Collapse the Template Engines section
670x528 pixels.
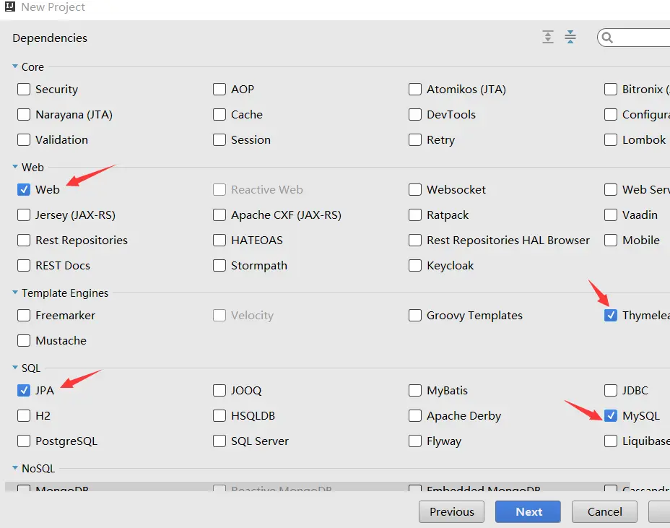pos(15,293)
